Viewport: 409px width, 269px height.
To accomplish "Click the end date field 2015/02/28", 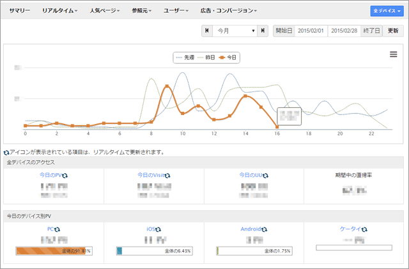I will 344,31.
